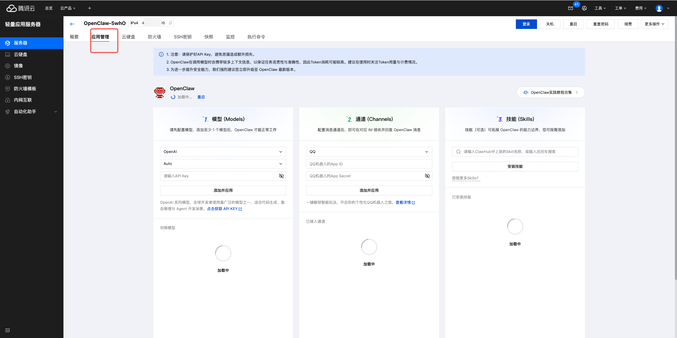The height and width of the screenshot is (338, 677).
Task: Switch to the 执行命令 tab
Action: [x=256, y=37]
